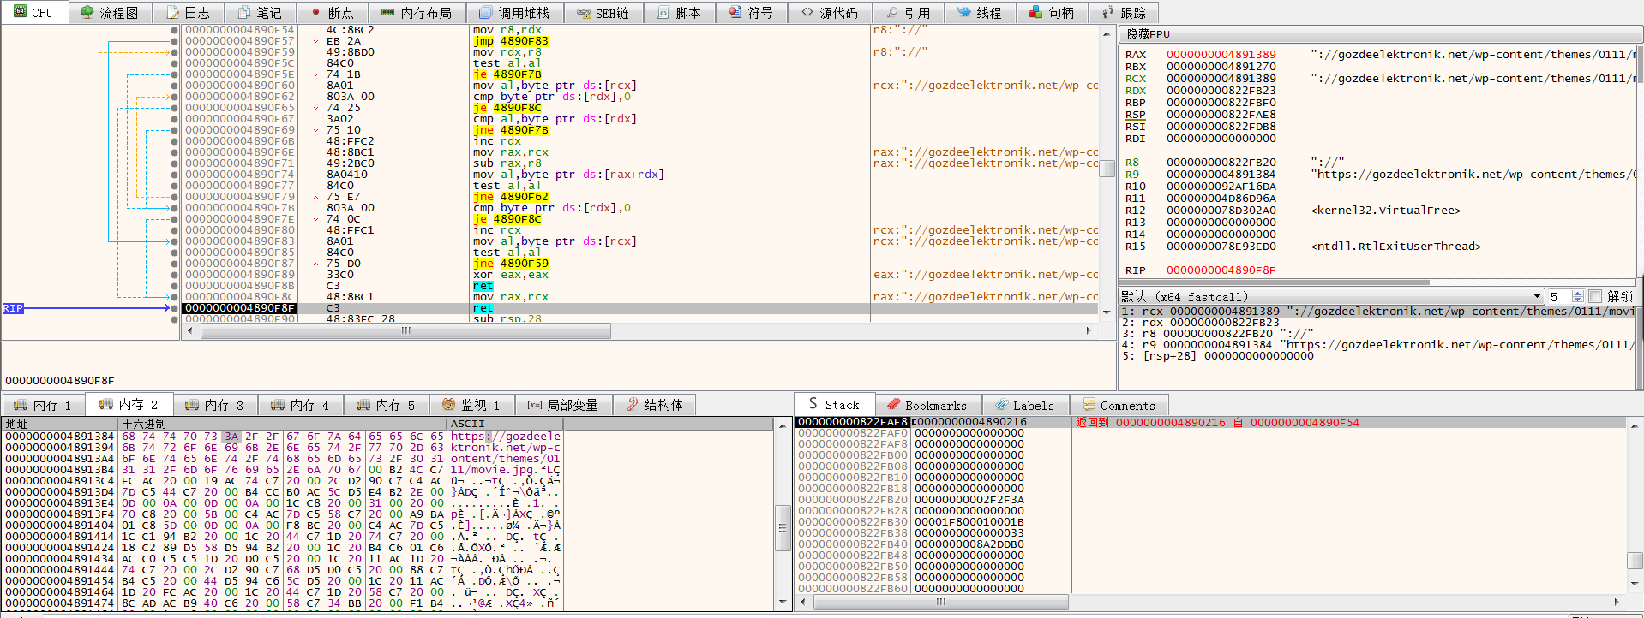Open the 跟踪 trace footprints icon
The width and height of the screenshot is (1644, 618).
[x=1107, y=13]
